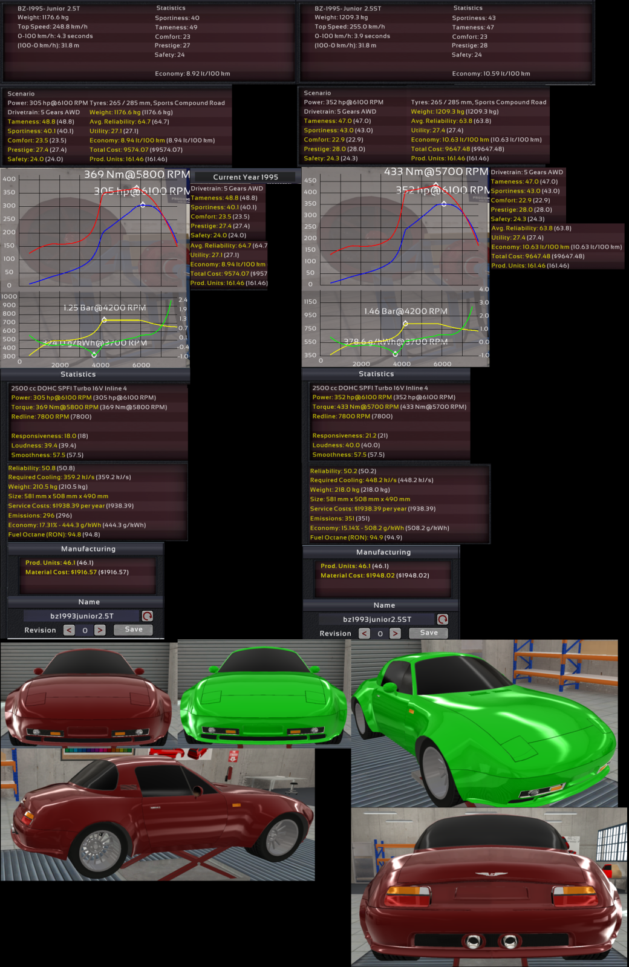Increase revision for bz1993junior2.5T engine
Screen dimensions: 629x967
100,630
